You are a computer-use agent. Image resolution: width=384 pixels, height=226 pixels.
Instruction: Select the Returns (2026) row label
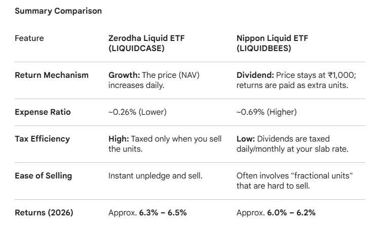click(44, 212)
